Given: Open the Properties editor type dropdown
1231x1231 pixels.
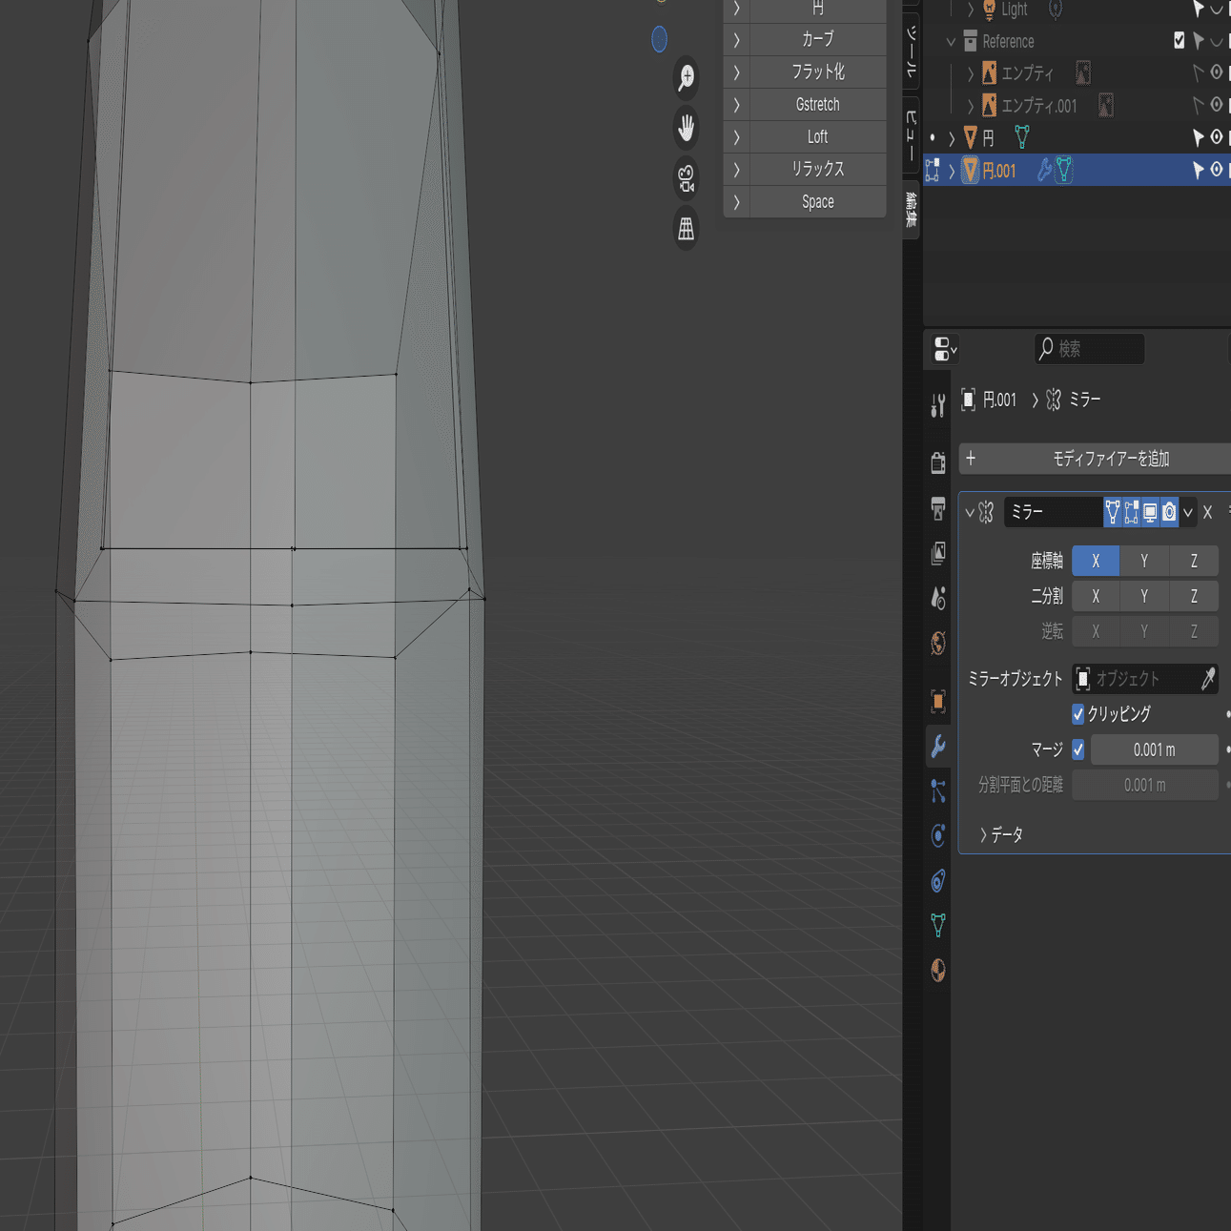Looking at the screenshot, I should (945, 350).
